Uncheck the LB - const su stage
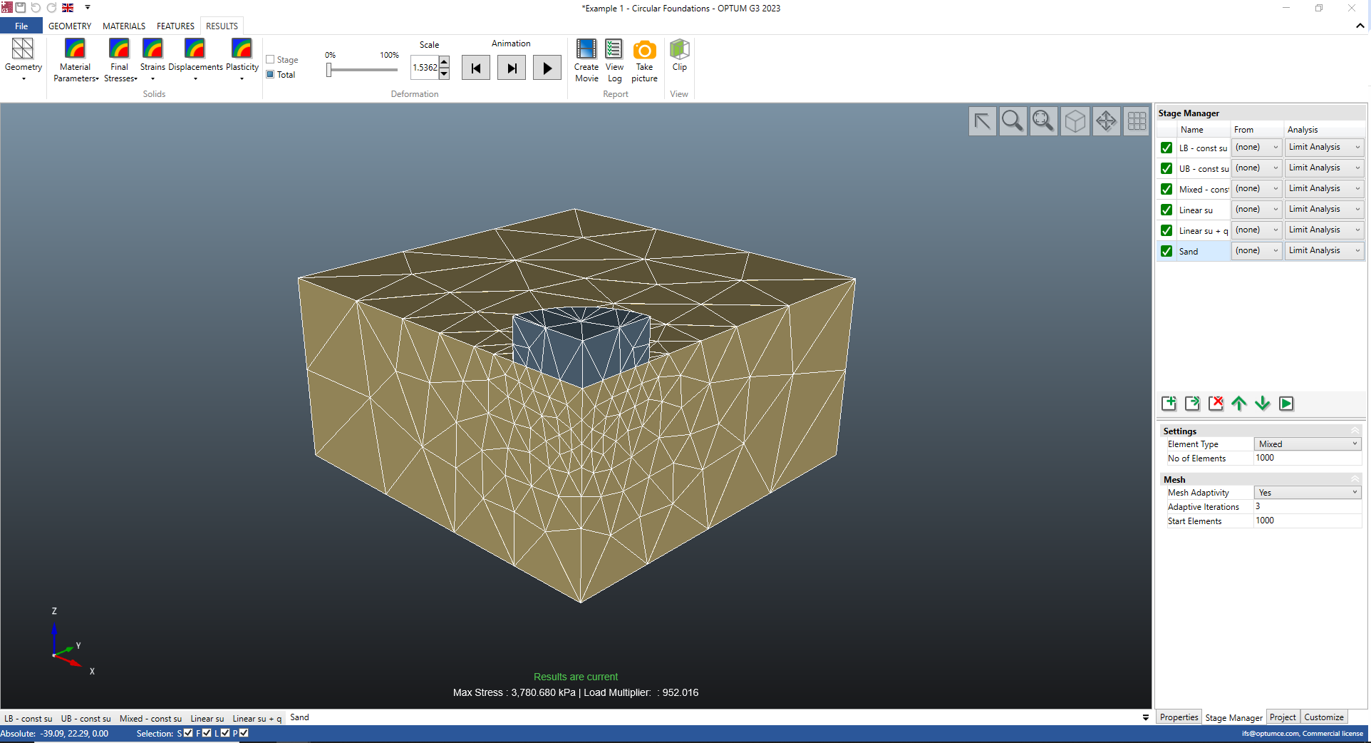 coord(1166,148)
